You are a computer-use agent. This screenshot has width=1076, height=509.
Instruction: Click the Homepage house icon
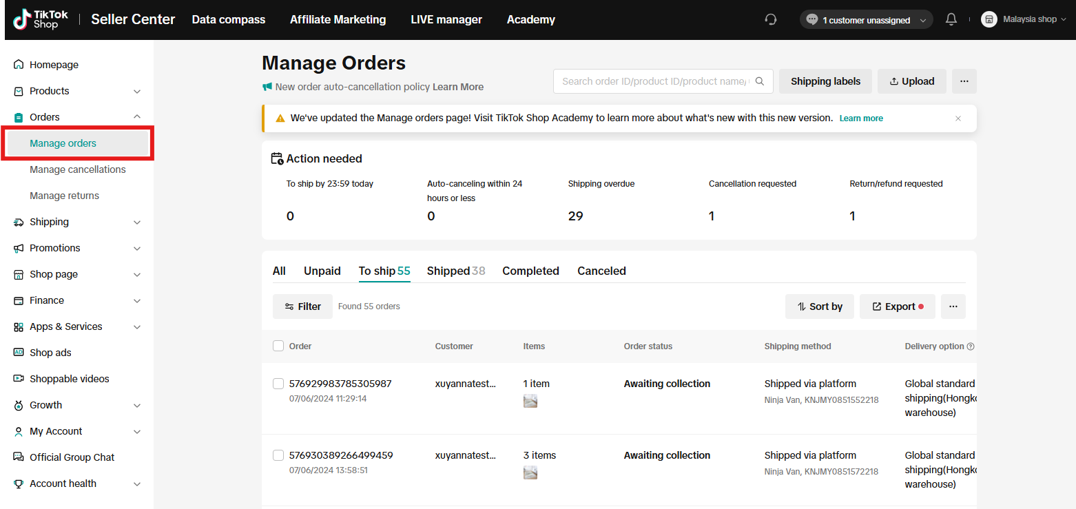[x=19, y=65]
